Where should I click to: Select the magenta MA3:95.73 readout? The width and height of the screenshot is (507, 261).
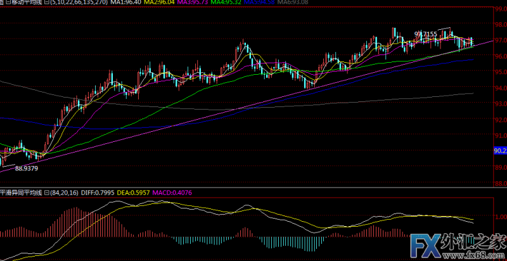[193, 2]
